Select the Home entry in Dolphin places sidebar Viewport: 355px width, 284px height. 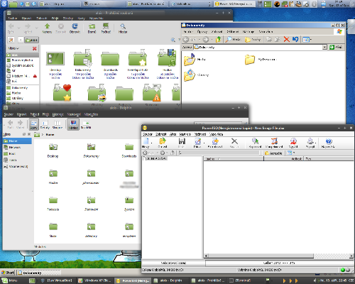pos(17,141)
